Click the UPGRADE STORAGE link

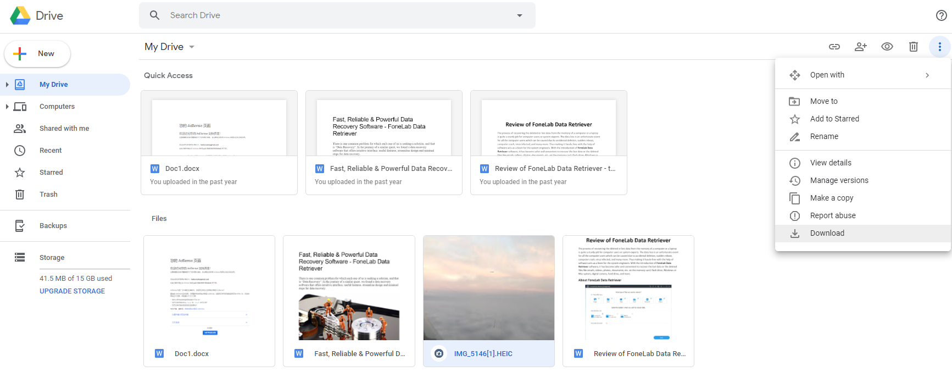point(72,291)
